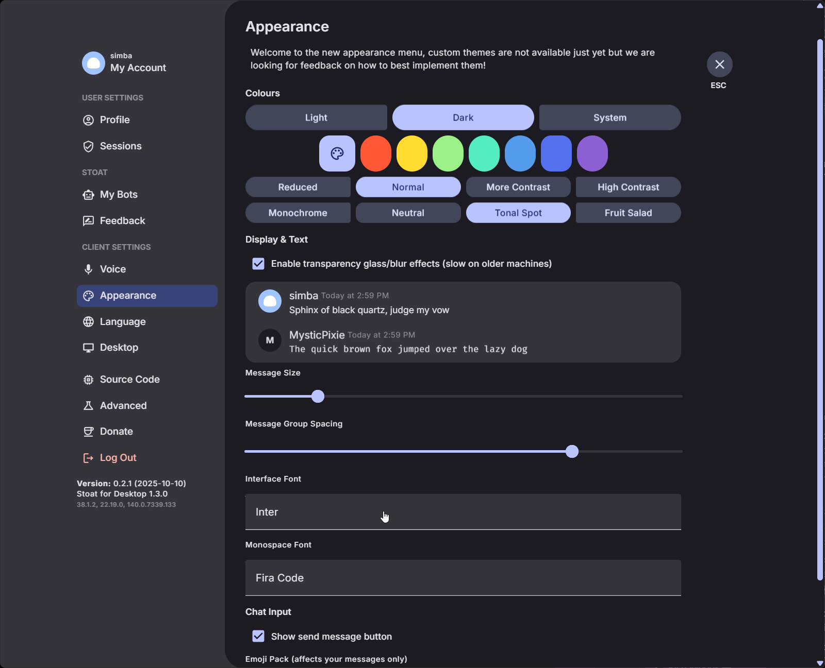Select the System colour theme
The width and height of the screenshot is (825, 668).
610,117
